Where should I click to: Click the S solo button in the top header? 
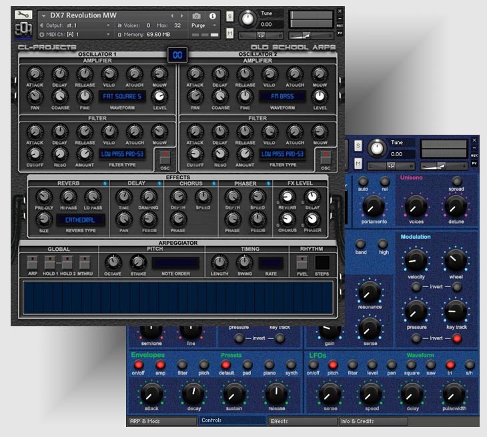[x=230, y=15]
